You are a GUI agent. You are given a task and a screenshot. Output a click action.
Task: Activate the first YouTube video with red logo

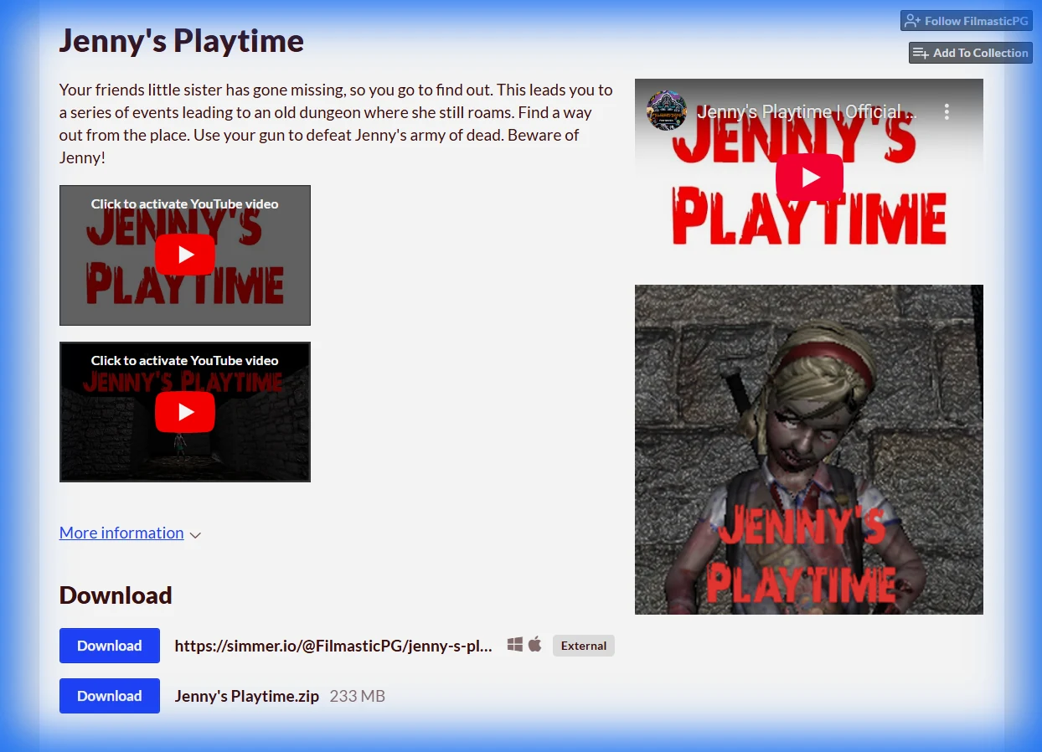tap(185, 255)
